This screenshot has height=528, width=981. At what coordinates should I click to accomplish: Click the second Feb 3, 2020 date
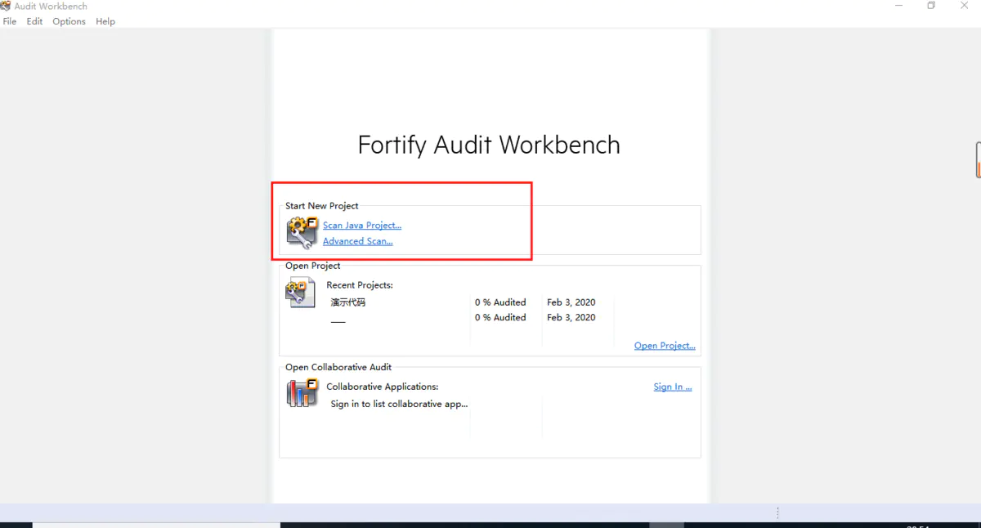(x=571, y=318)
